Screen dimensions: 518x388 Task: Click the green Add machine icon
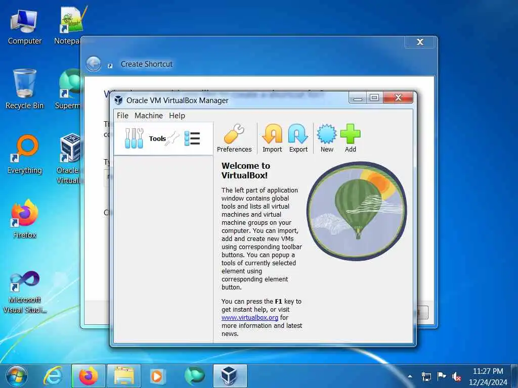pos(350,138)
